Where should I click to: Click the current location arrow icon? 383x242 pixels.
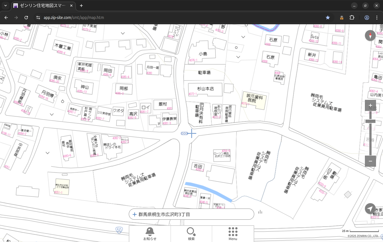[x=370, y=209]
